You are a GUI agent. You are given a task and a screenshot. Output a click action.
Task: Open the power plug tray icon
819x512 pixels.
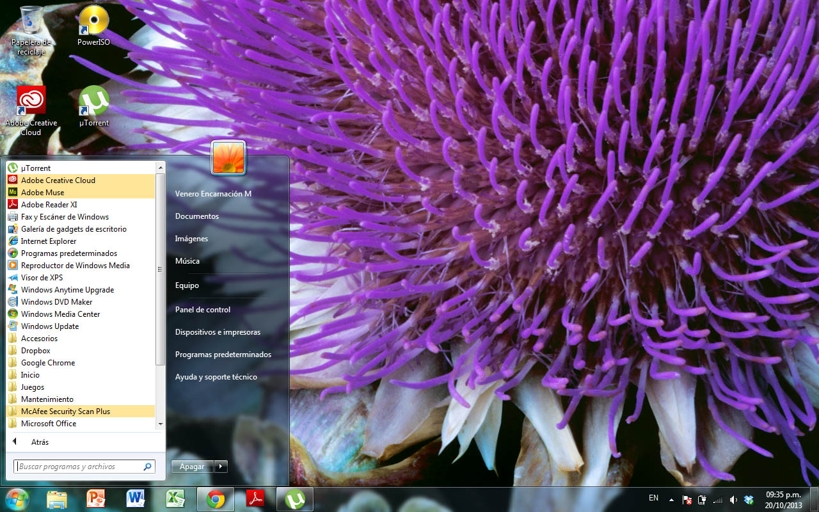[703, 499]
